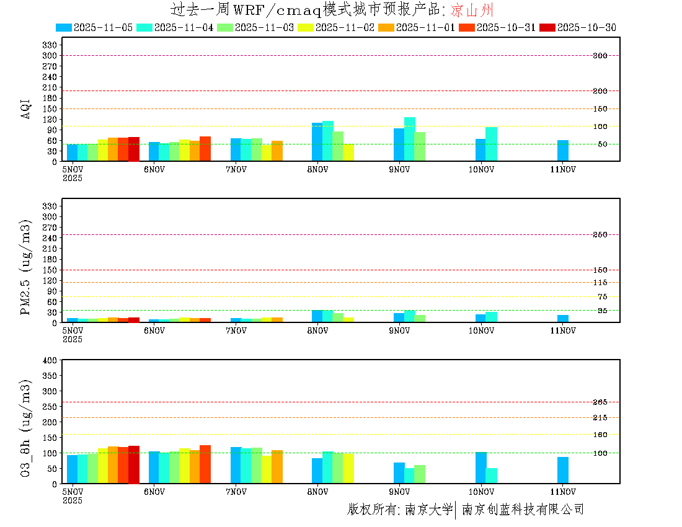Click the 2025-11-04 cyan legend swatch

coord(144,27)
